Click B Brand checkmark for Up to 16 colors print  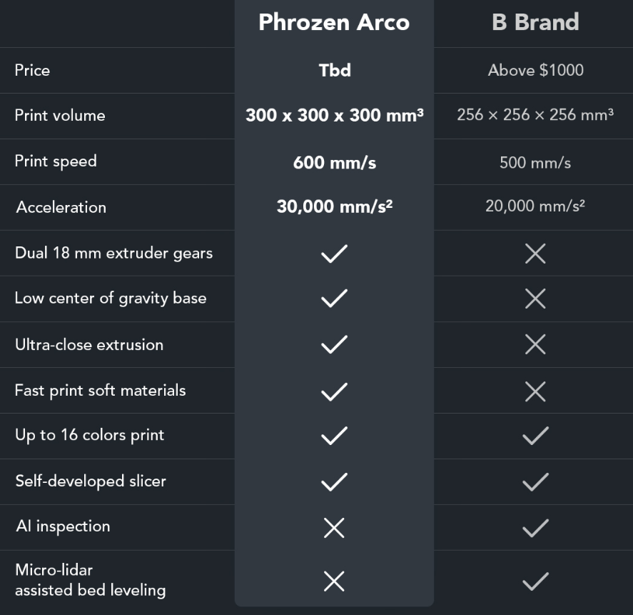coord(535,436)
